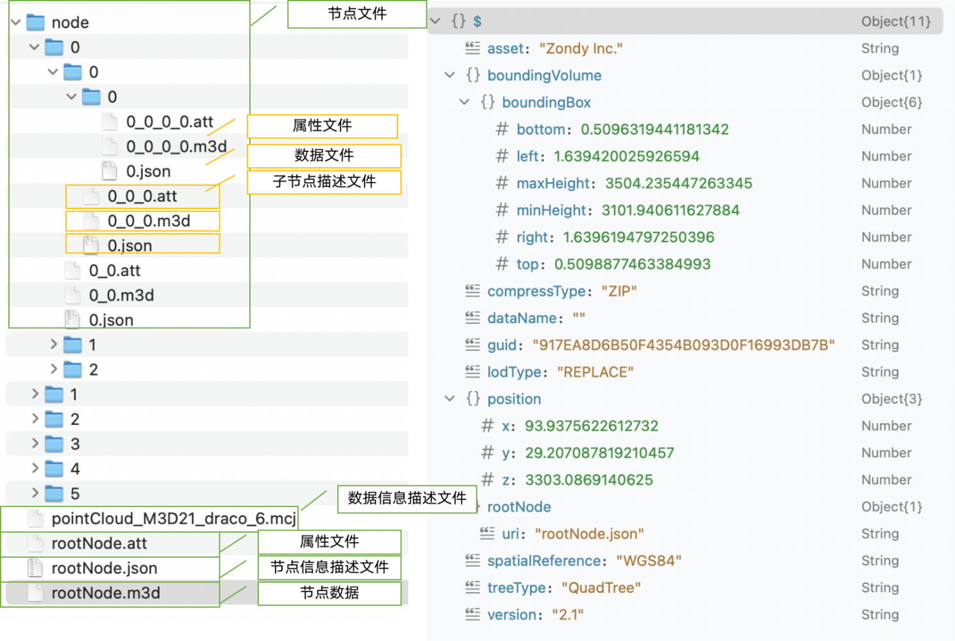Select pointCloud_M3D21_draco_6.mcj file
The width and height of the screenshot is (955, 641).
click(173, 519)
